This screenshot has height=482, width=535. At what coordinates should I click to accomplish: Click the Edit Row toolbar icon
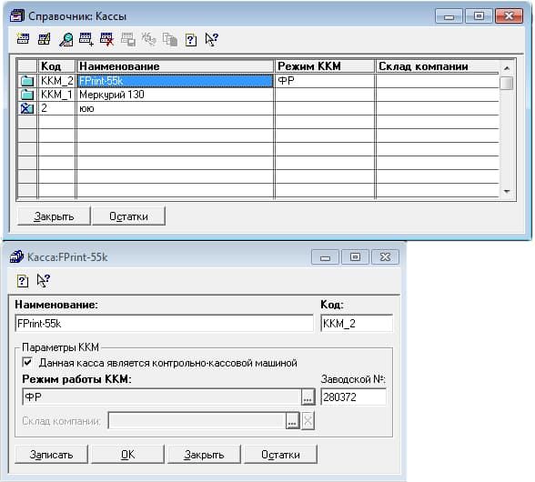coord(44,39)
